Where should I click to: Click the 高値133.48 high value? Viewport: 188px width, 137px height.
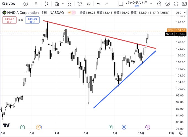(x=105, y=13)
